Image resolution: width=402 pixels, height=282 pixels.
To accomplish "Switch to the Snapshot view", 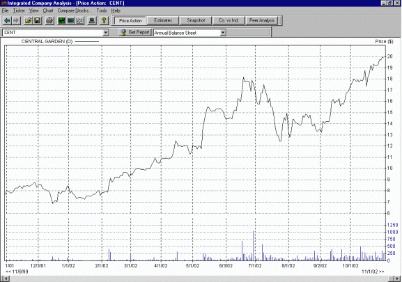I will [x=196, y=20].
